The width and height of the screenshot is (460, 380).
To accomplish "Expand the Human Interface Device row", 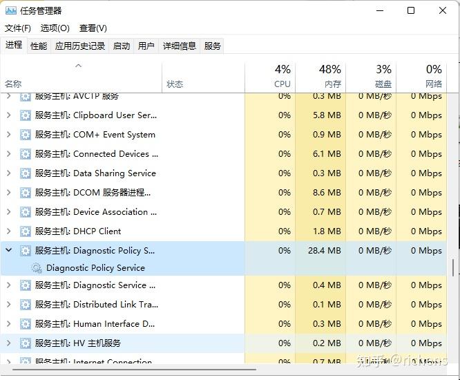I will (9, 324).
